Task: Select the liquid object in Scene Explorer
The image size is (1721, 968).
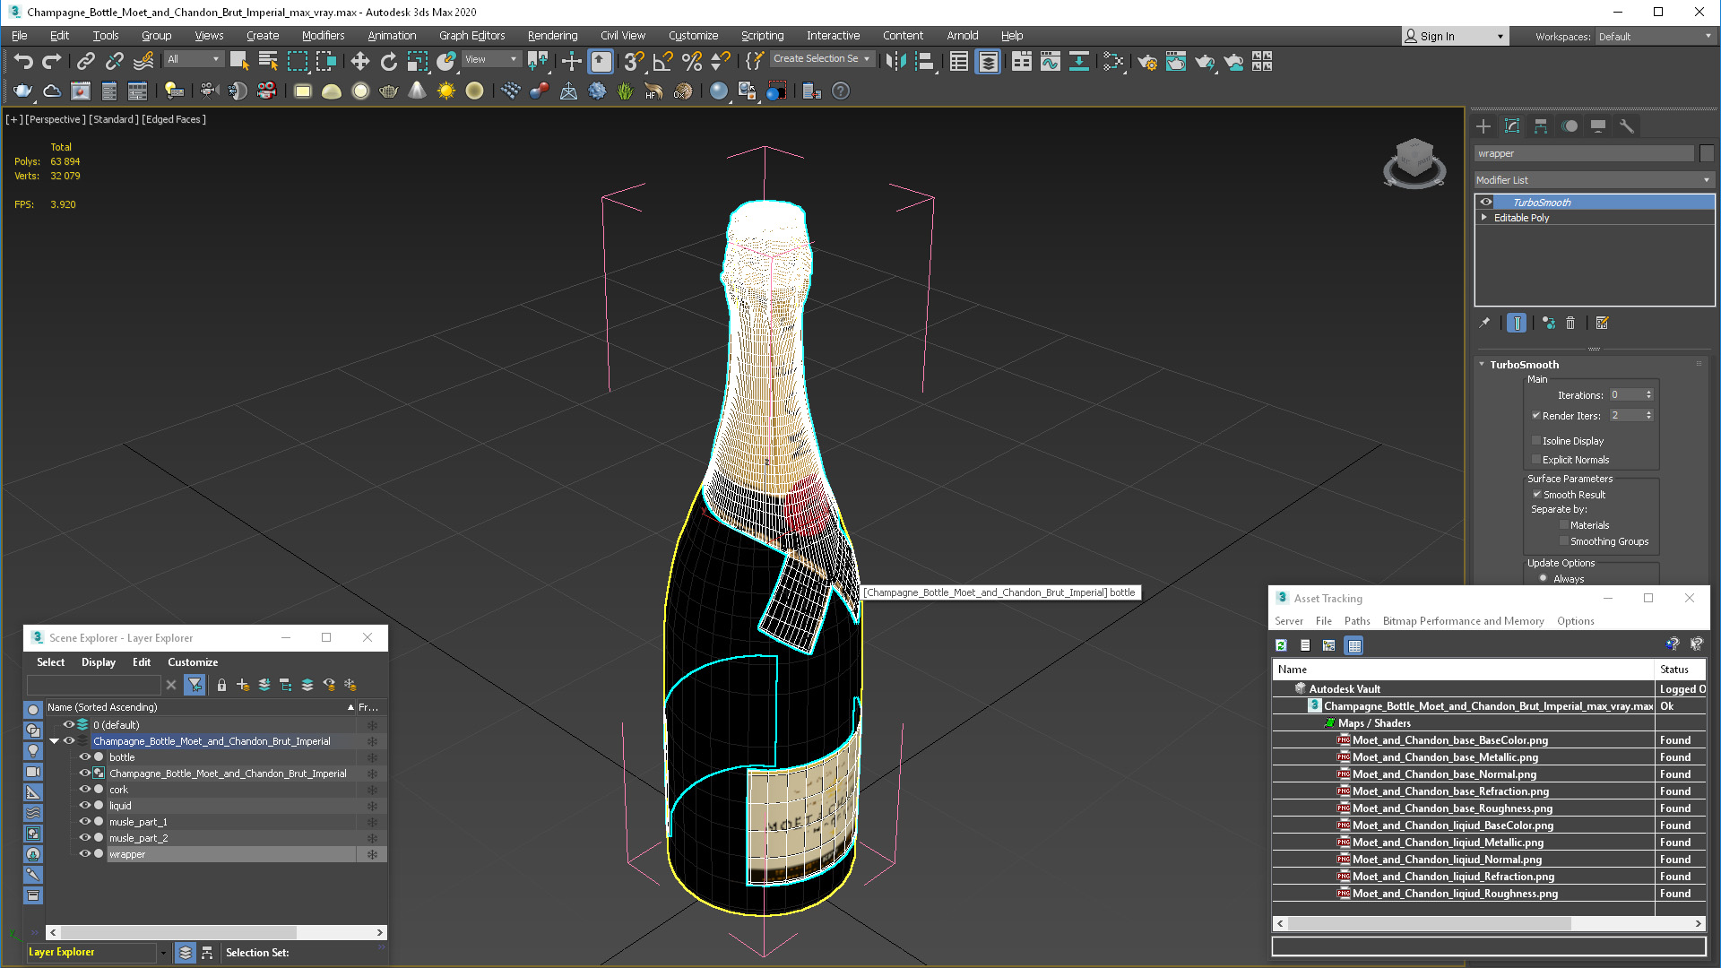Action: 120,806
